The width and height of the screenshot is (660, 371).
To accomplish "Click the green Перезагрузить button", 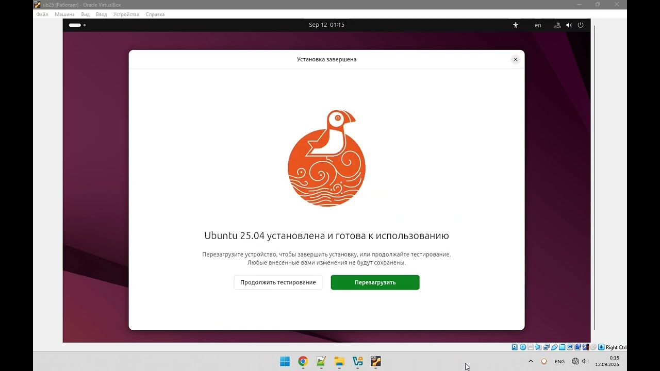I will 375,282.
